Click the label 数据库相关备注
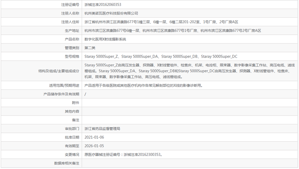 [x=66, y=163]
